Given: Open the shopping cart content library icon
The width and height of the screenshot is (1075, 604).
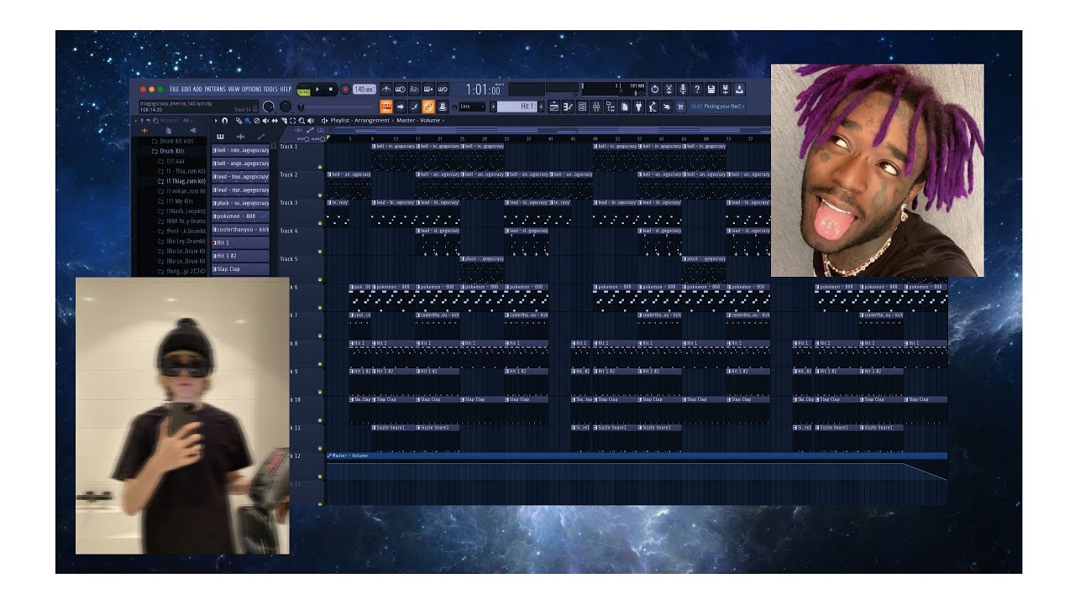Looking at the screenshot, I should coord(679,107).
